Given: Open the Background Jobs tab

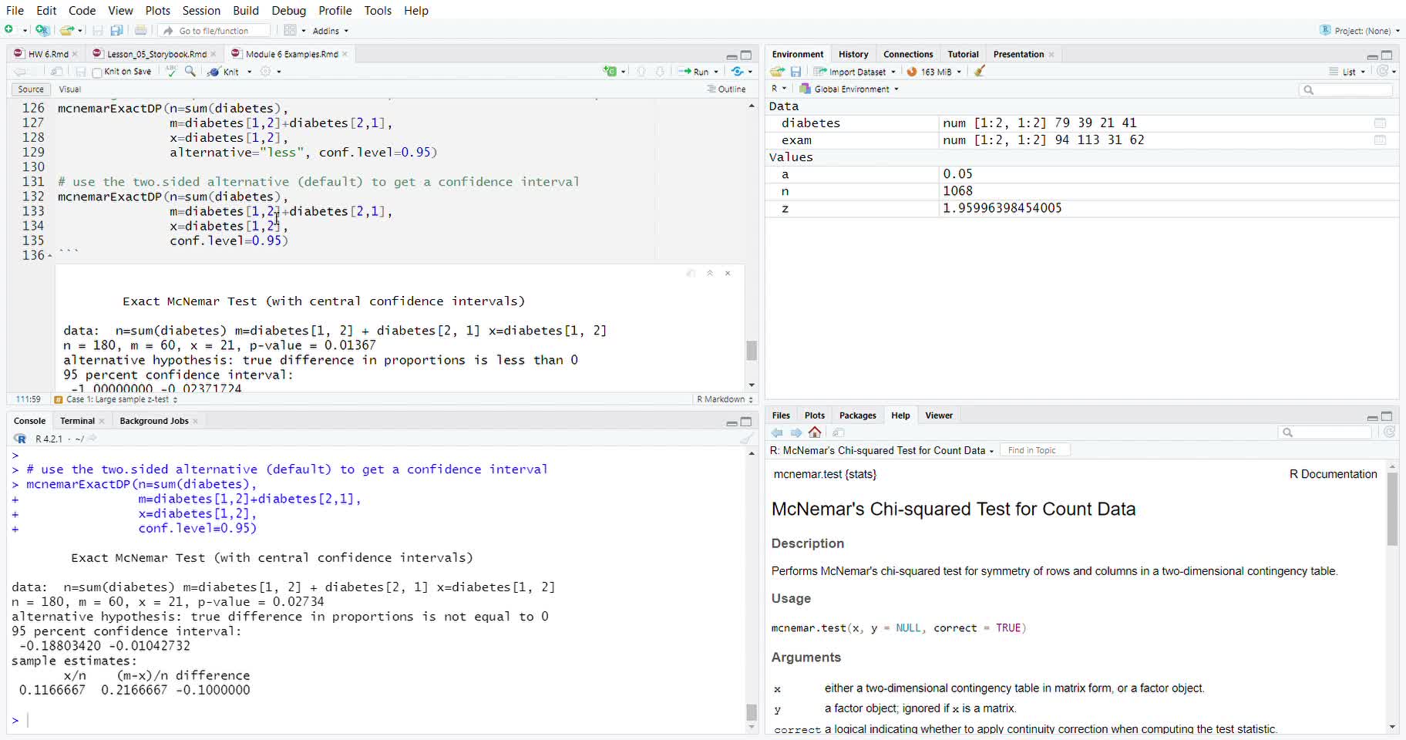Looking at the screenshot, I should [x=154, y=421].
